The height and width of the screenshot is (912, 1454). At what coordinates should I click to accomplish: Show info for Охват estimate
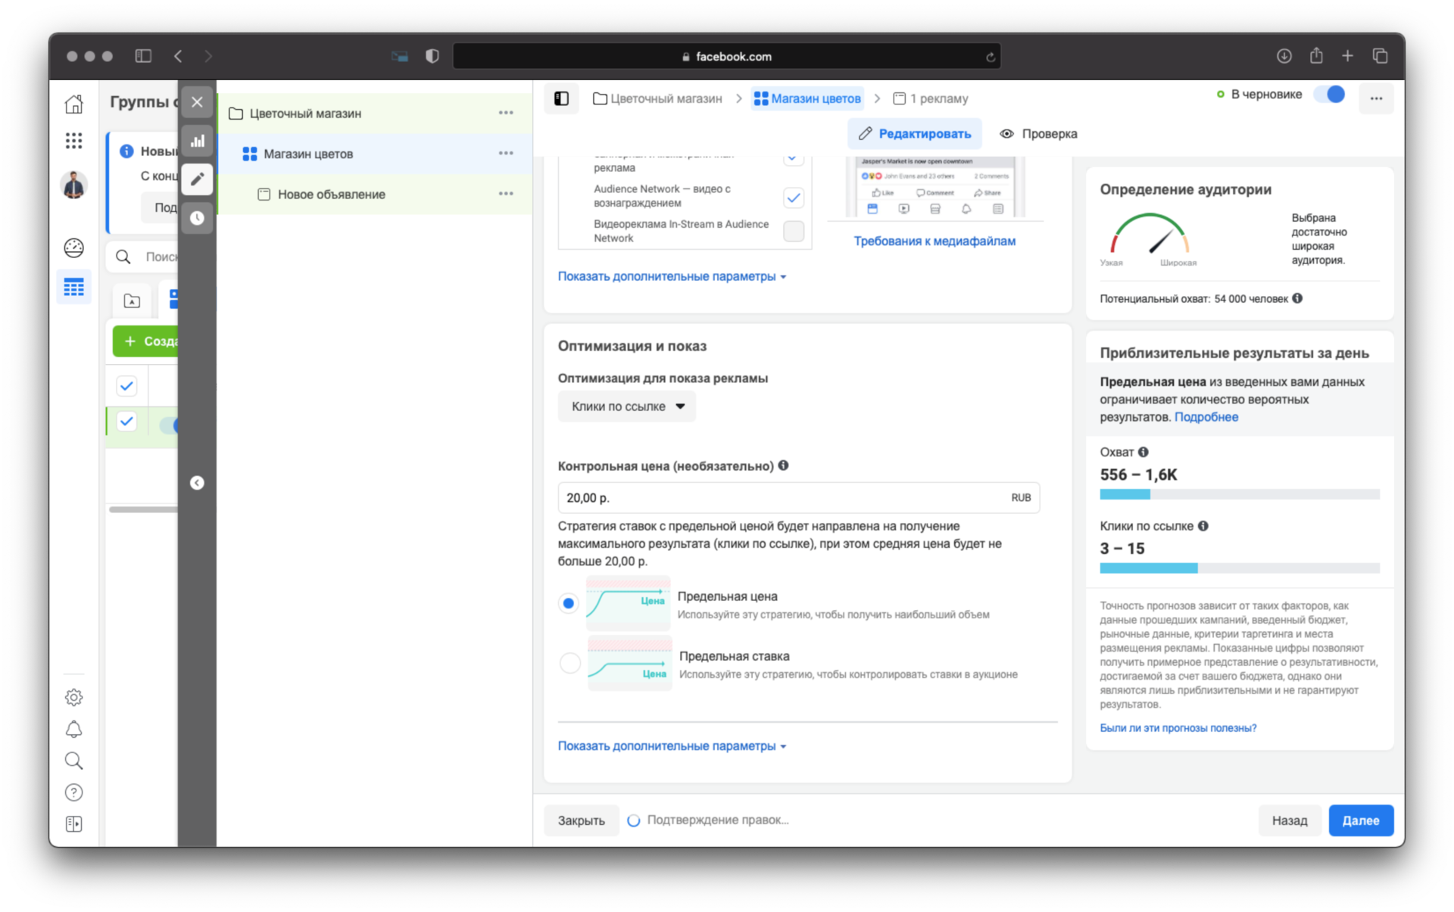click(x=1143, y=452)
